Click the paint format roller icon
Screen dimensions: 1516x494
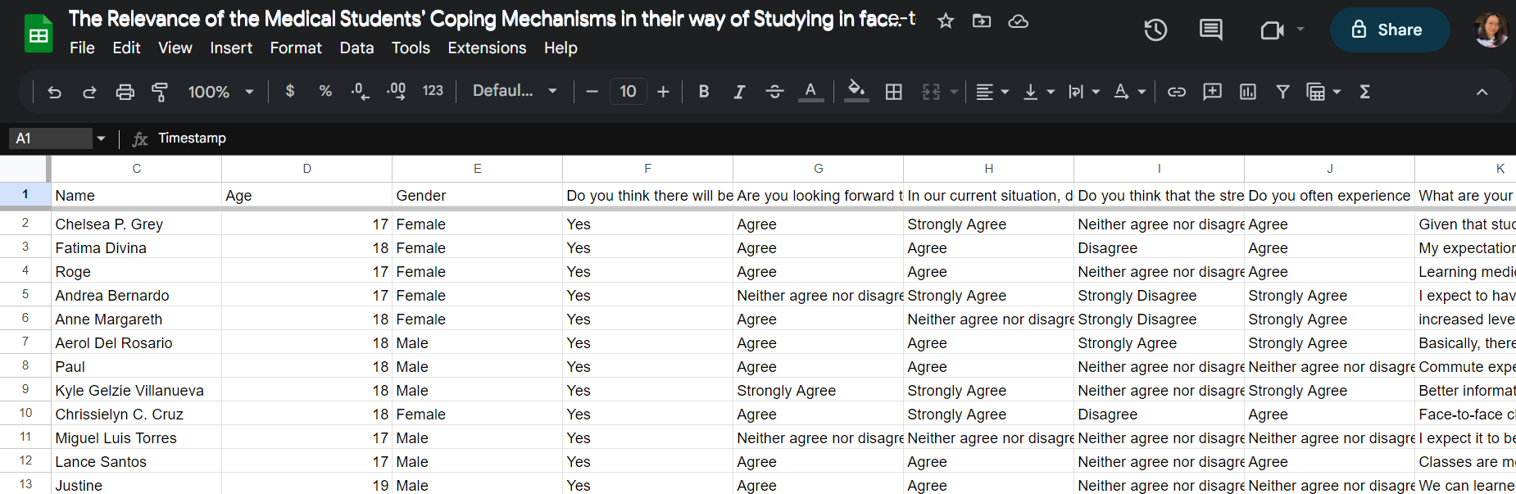click(160, 92)
